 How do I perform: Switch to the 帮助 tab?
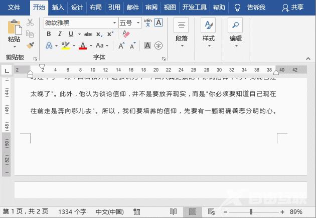coord(219,7)
